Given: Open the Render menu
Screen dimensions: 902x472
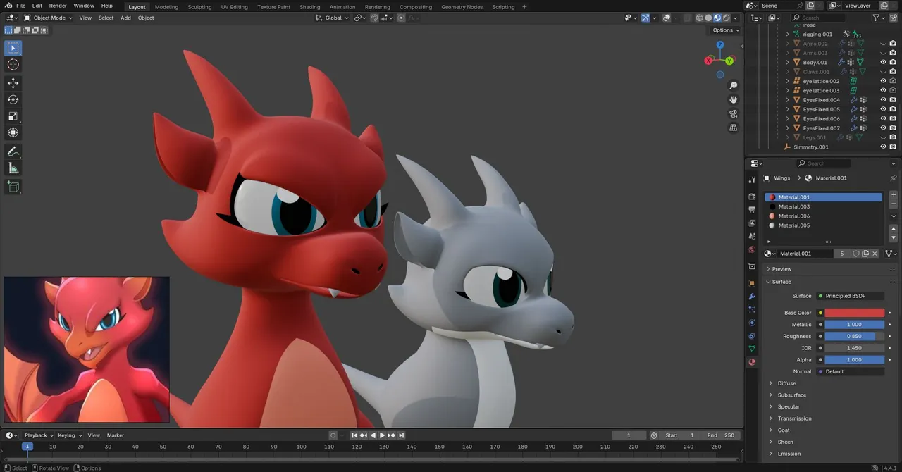Looking at the screenshot, I should [58, 6].
